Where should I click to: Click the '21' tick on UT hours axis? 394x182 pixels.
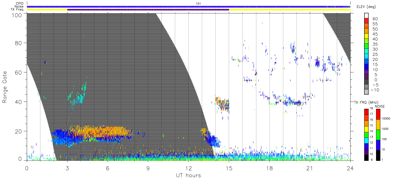pos(310,168)
